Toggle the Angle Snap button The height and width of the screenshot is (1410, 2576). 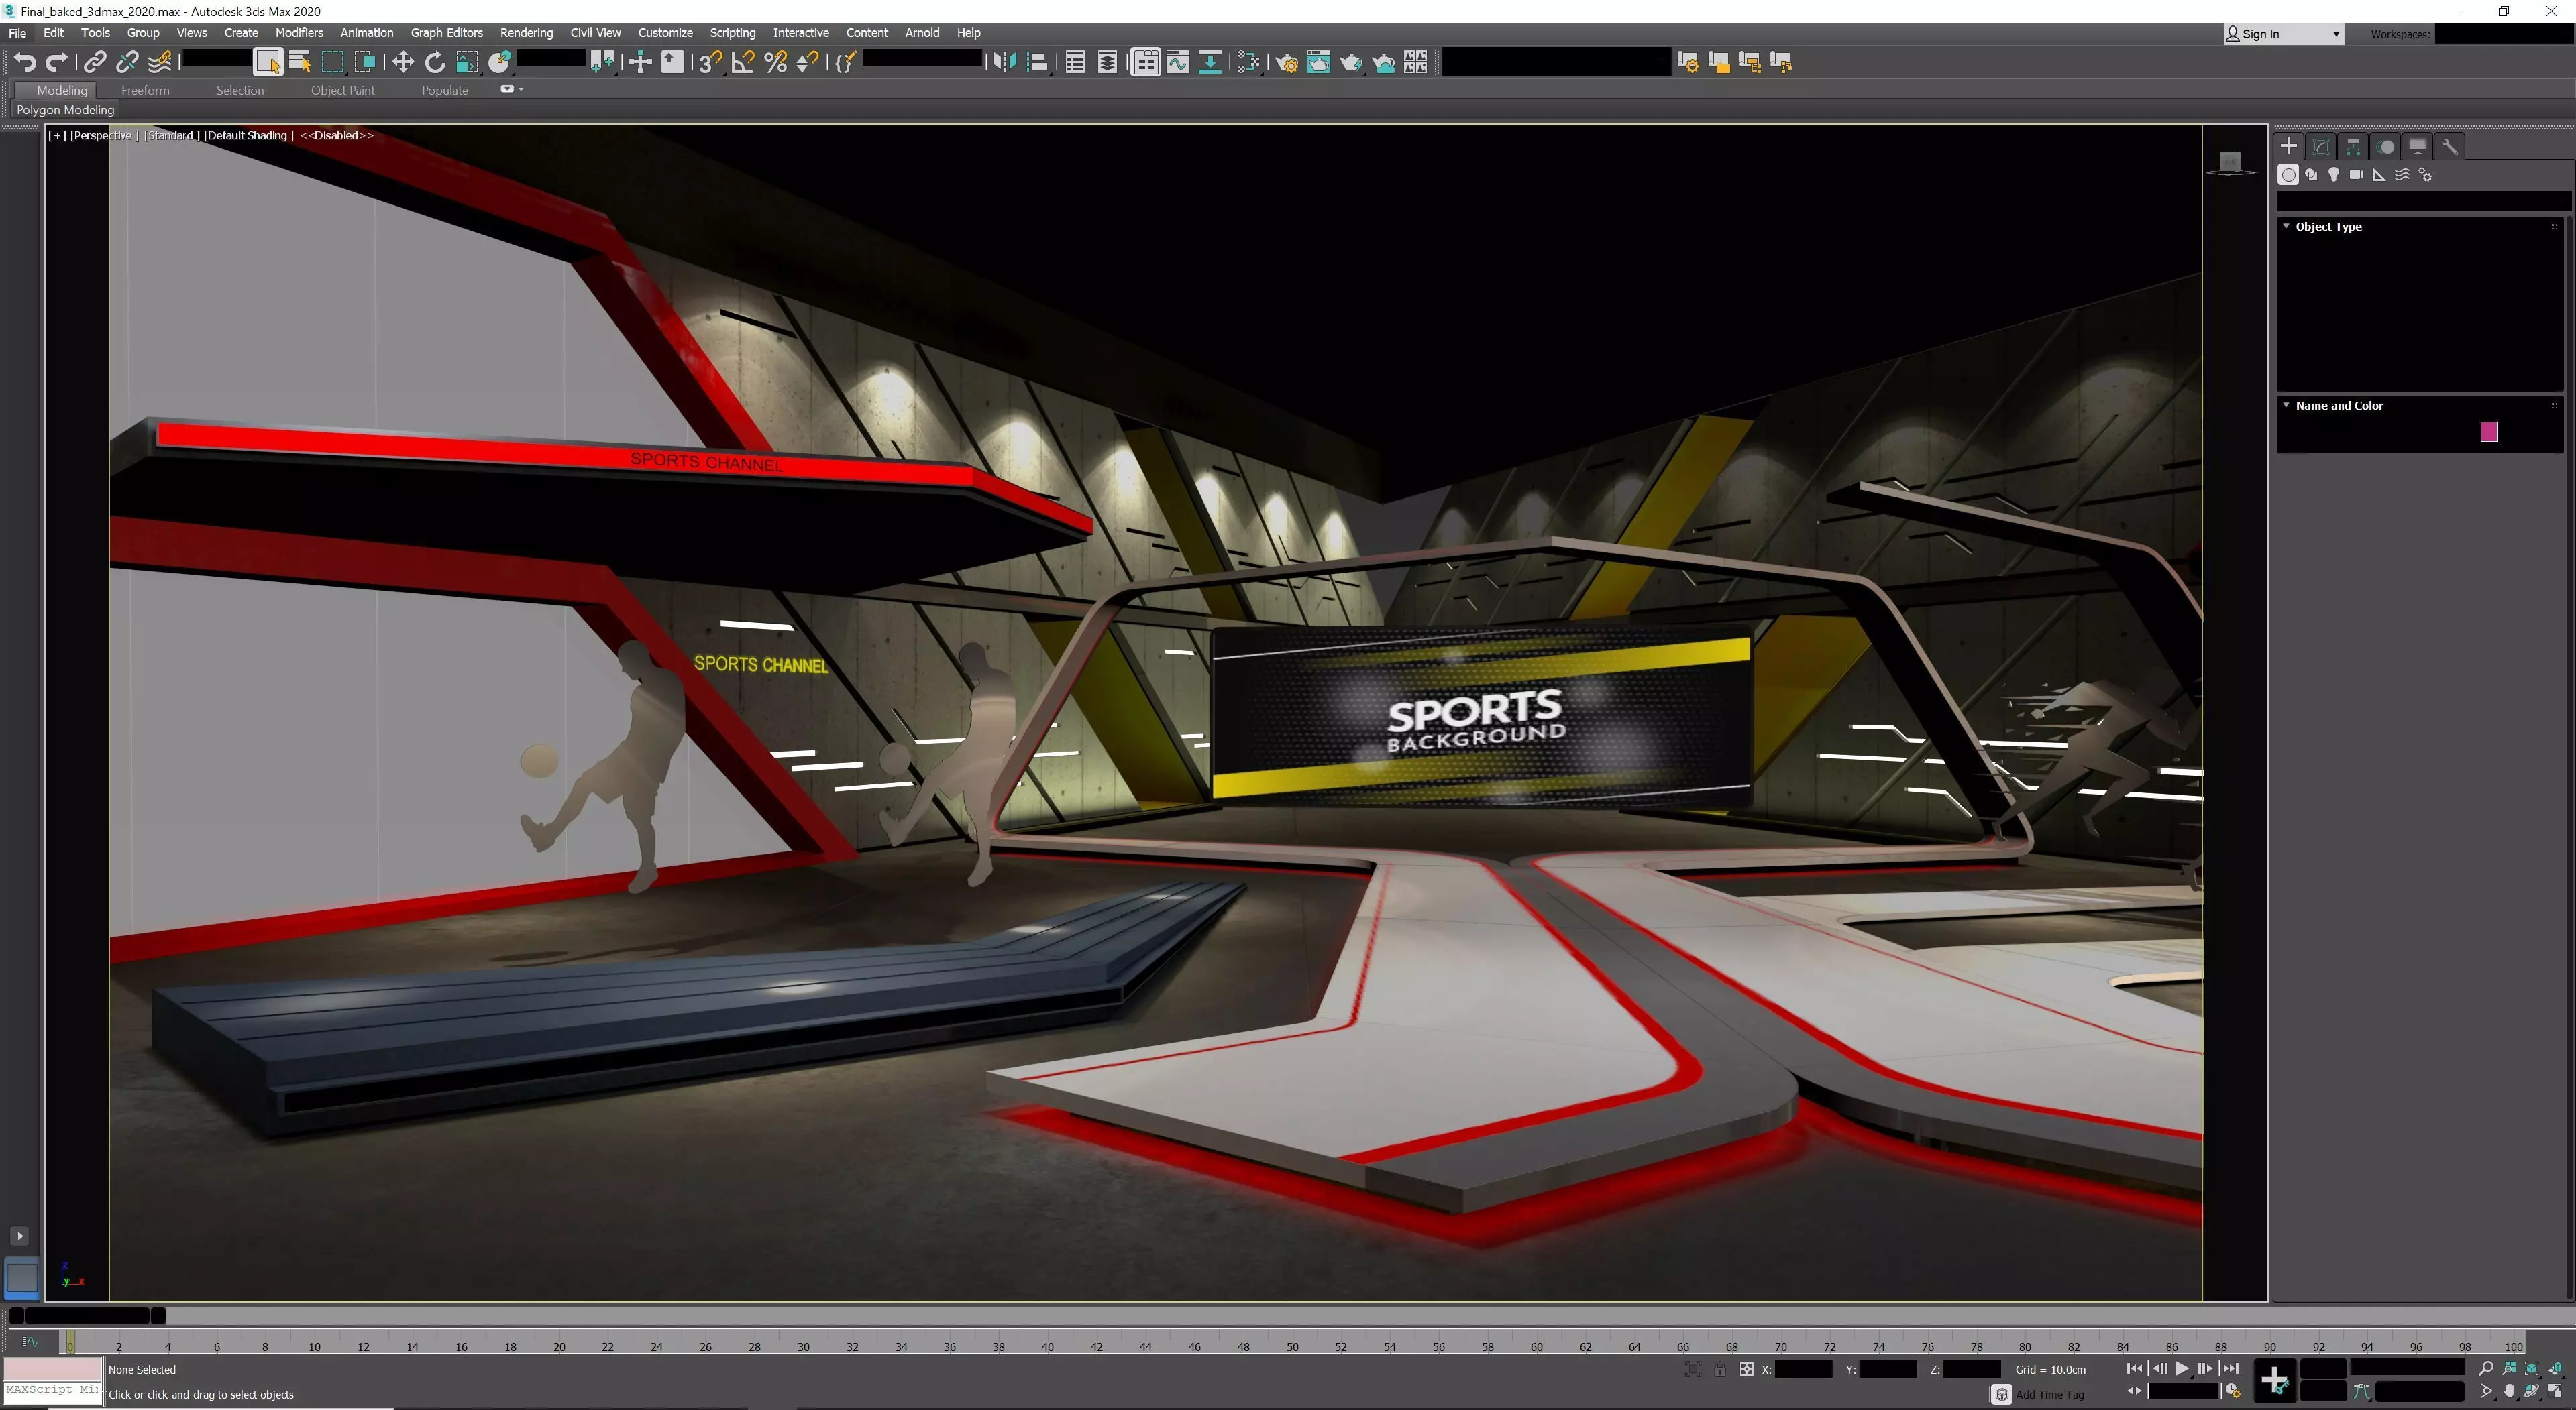[743, 62]
